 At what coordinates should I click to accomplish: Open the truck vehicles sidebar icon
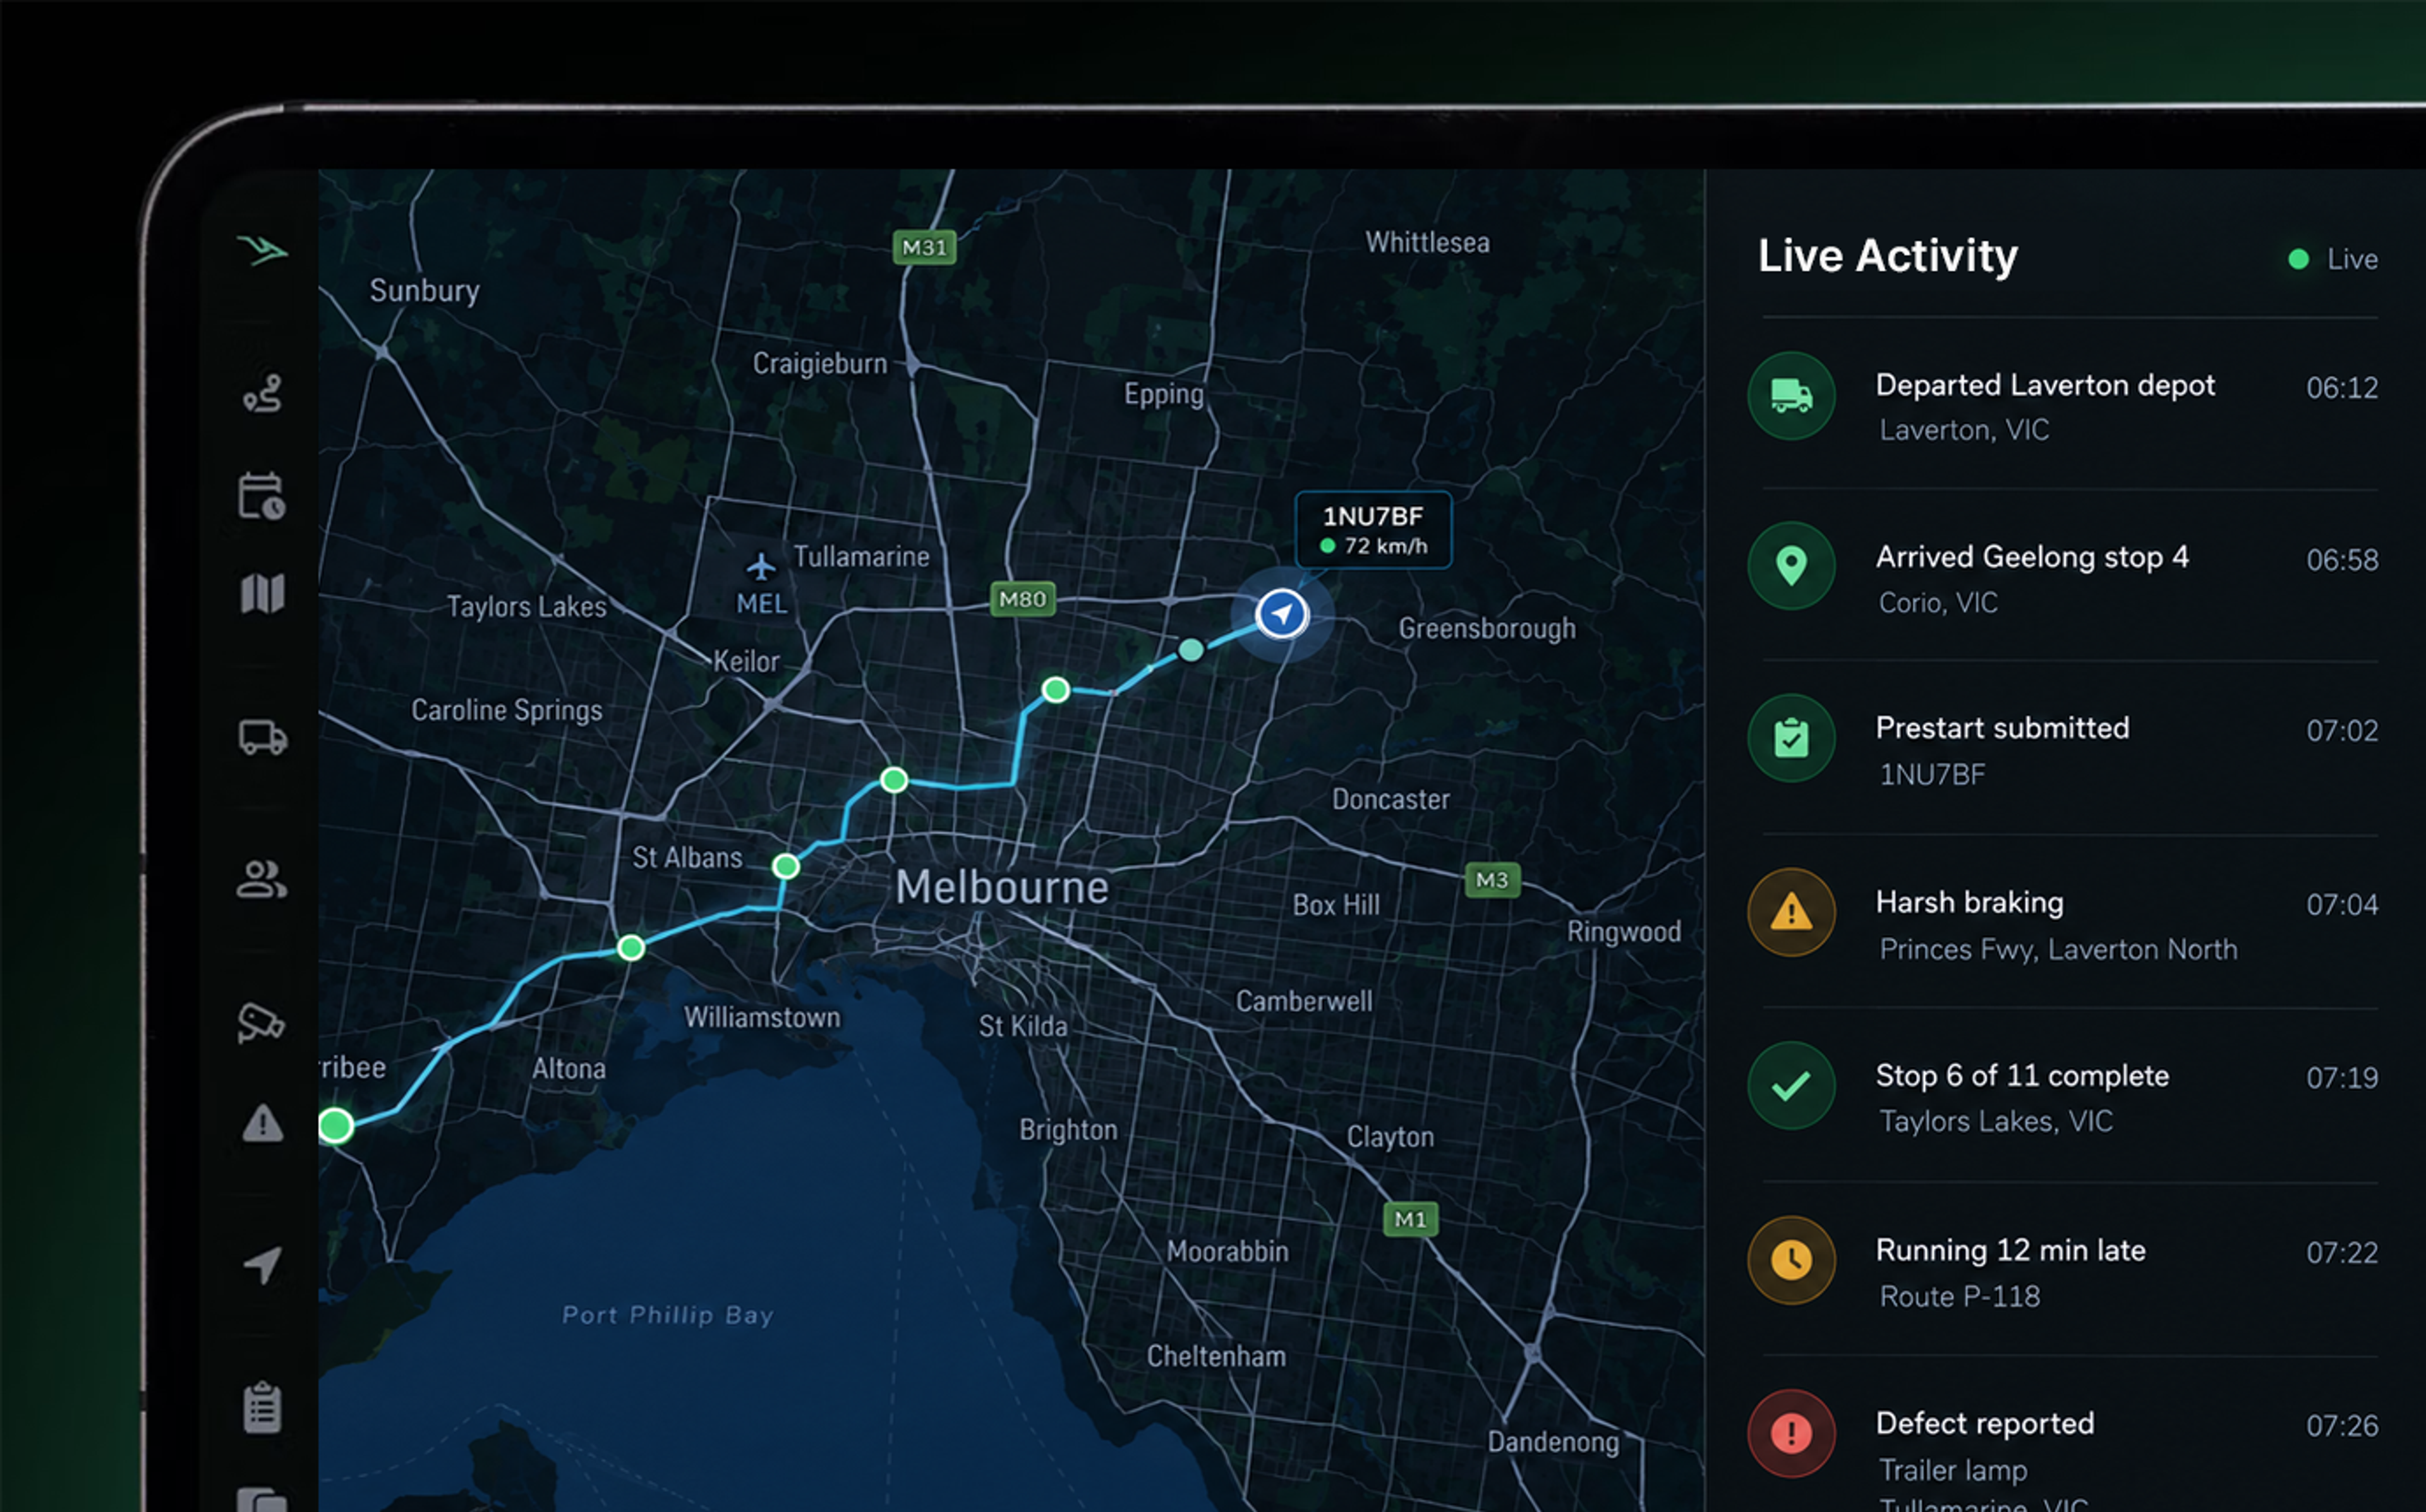point(262,738)
